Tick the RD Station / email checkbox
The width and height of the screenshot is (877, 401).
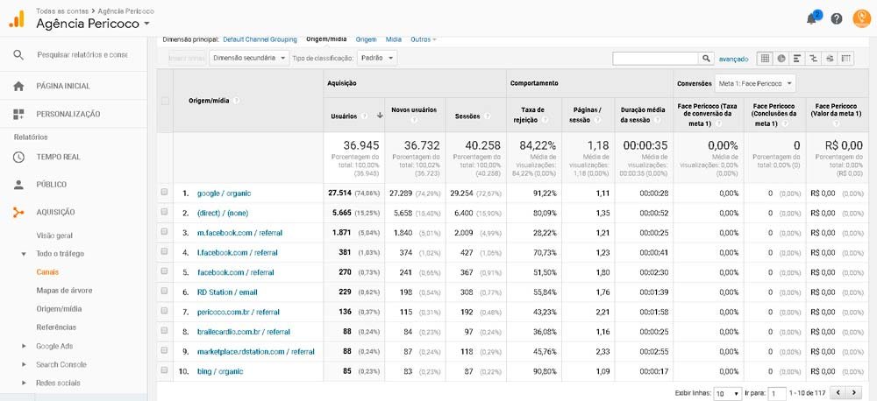(x=165, y=291)
